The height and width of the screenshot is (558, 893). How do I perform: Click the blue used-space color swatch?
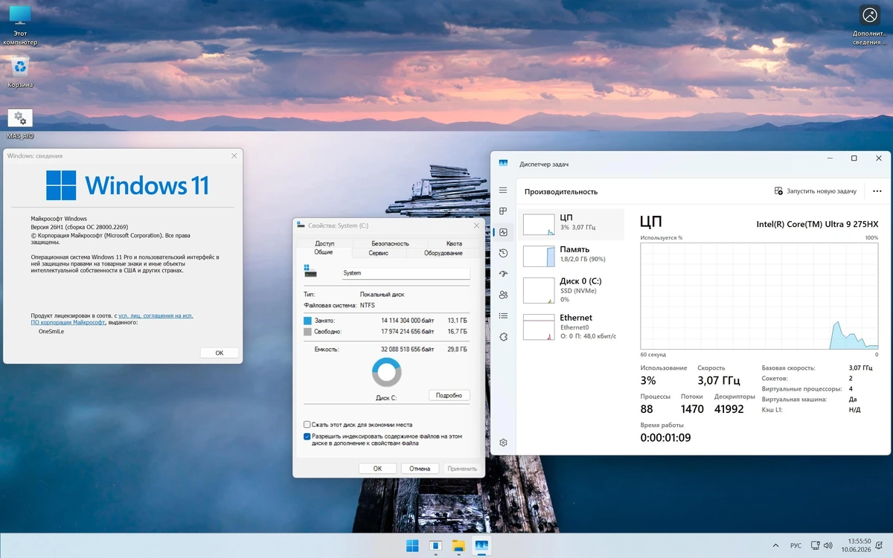pyautogui.click(x=308, y=321)
